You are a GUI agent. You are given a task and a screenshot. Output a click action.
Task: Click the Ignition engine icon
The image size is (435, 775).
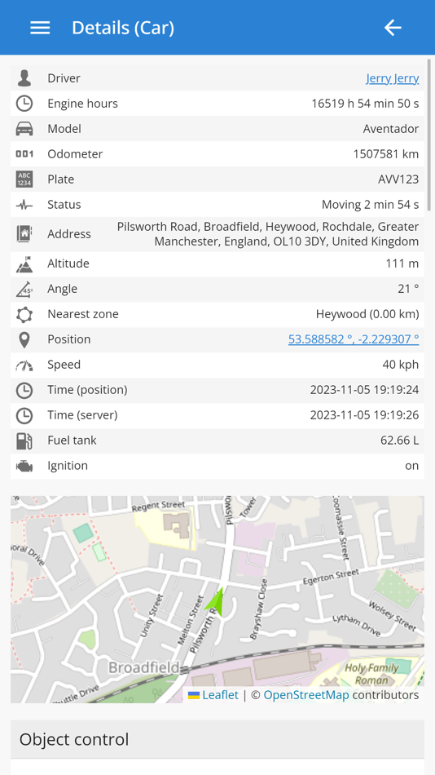click(24, 466)
